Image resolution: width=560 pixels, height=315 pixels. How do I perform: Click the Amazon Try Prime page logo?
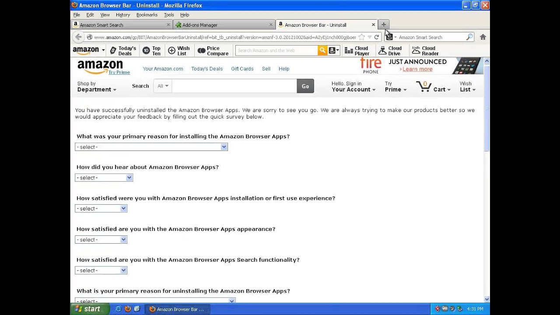coord(104,67)
